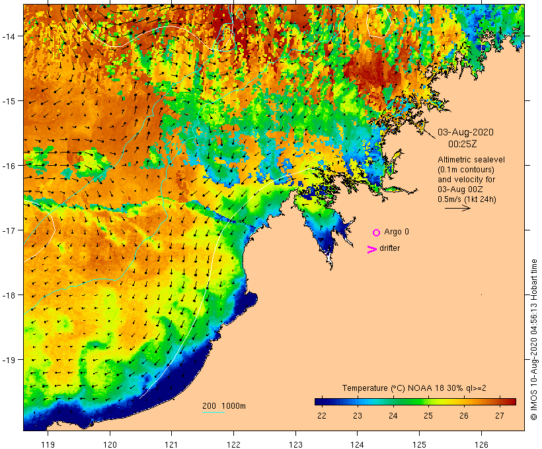The height and width of the screenshot is (449, 542).
Task: Click the magenta Argo 0 circle marker
Action: click(377, 232)
